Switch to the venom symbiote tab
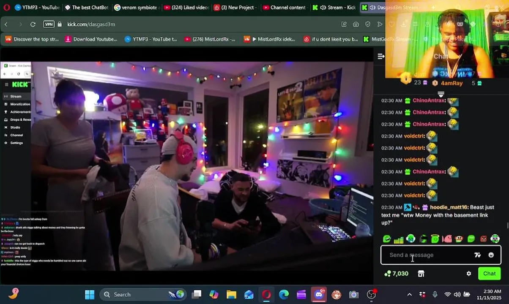Screen dimensions: 509x304 (x=136, y=8)
